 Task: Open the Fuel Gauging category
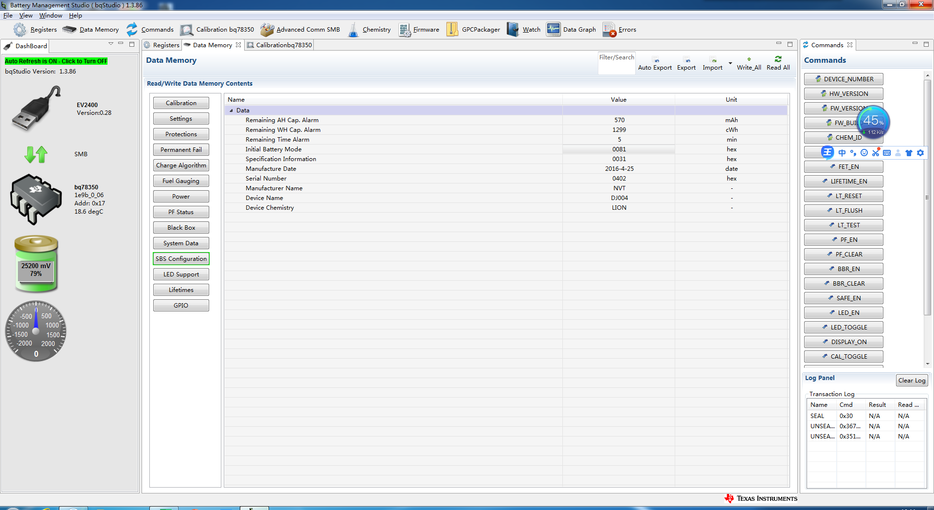[x=181, y=181]
